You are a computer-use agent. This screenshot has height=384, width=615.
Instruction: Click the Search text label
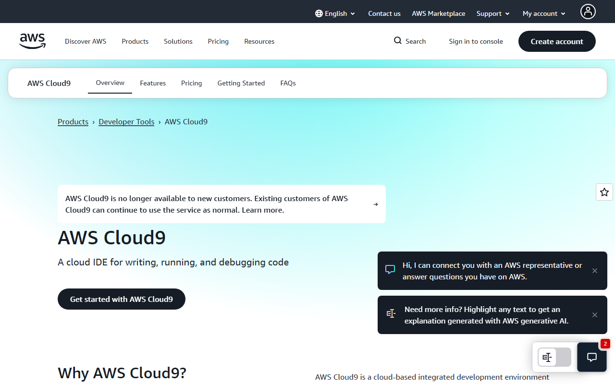point(416,41)
